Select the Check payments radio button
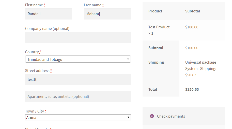This screenshot has width=232, height=129. [x=152, y=116]
